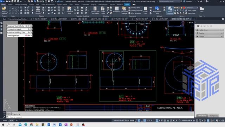Add new layout with plus at bottom
The height and width of the screenshot is (127, 225).
[17, 120]
